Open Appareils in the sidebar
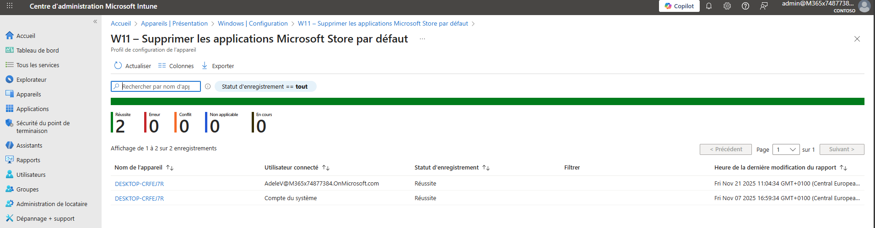 tap(28, 94)
